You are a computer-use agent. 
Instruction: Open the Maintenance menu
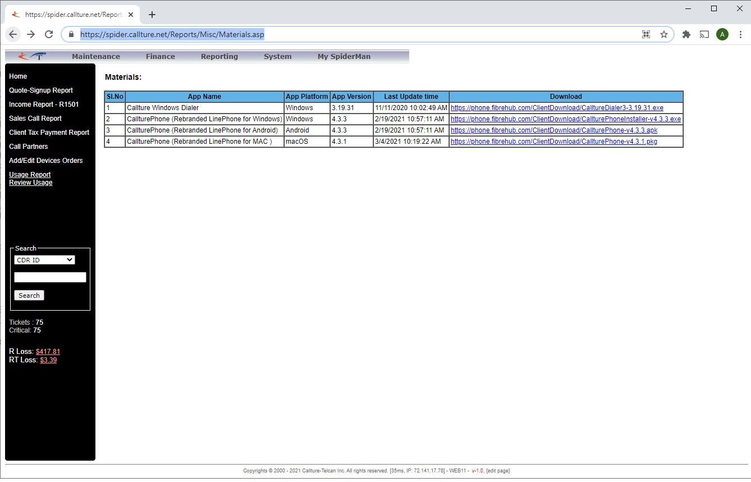pos(96,57)
